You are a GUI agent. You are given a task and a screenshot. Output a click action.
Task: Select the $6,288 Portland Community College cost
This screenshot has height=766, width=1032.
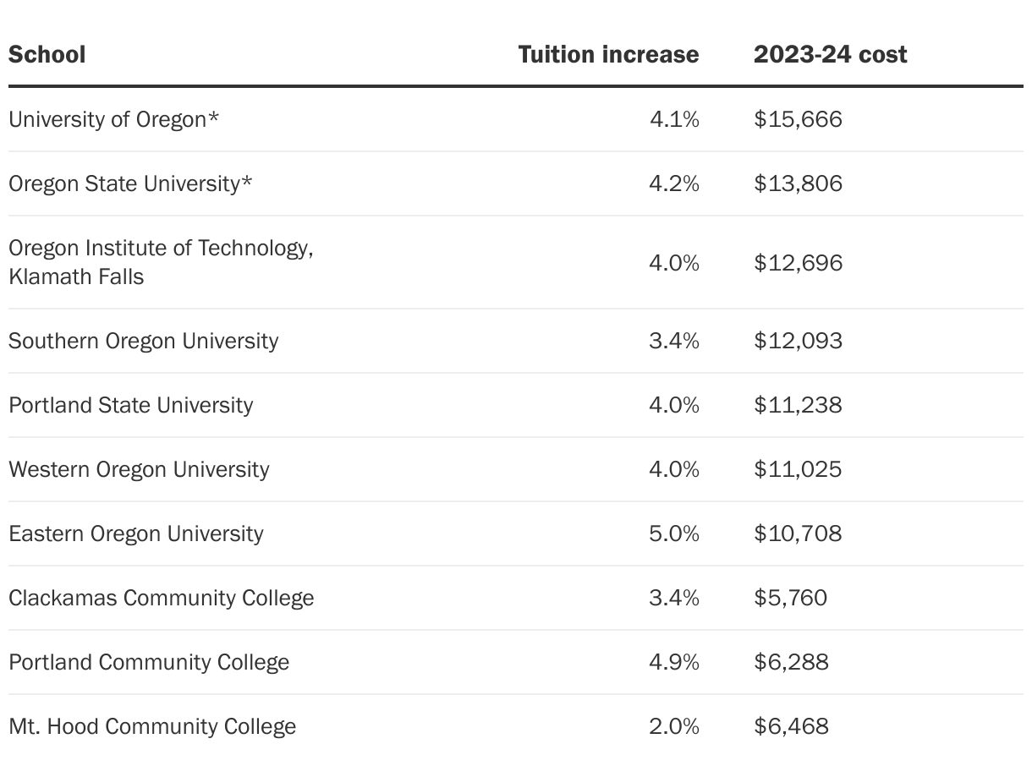click(x=791, y=662)
